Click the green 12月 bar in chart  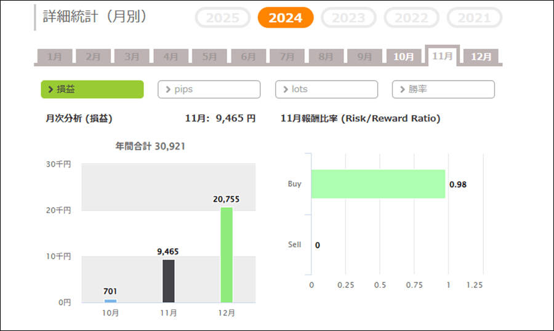tap(227, 255)
